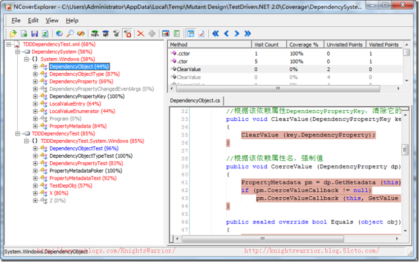Click the green refresh document icon

click(x=45, y=33)
